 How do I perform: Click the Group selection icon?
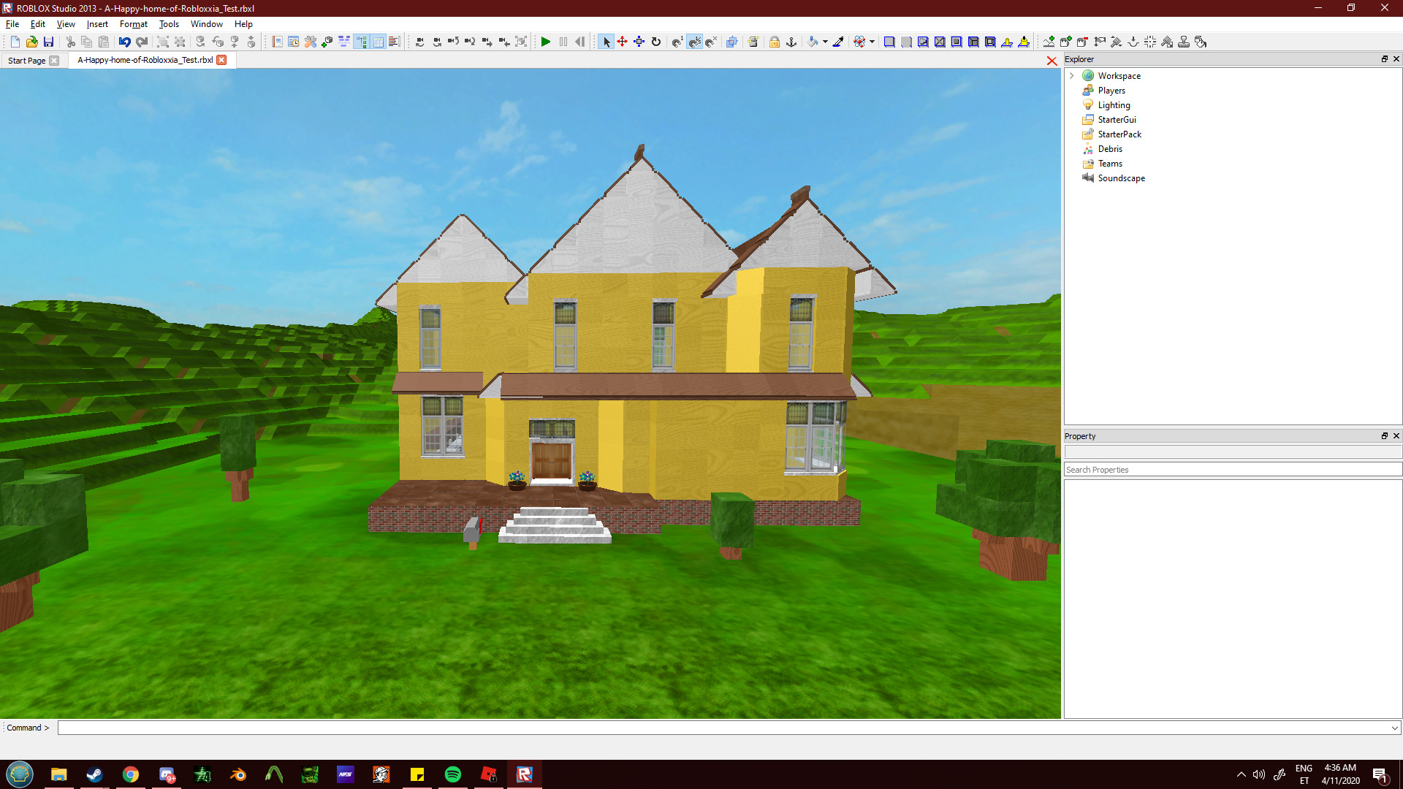click(x=163, y=42)
